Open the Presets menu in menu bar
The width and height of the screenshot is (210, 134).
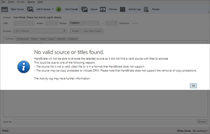(x=21, y=2)
